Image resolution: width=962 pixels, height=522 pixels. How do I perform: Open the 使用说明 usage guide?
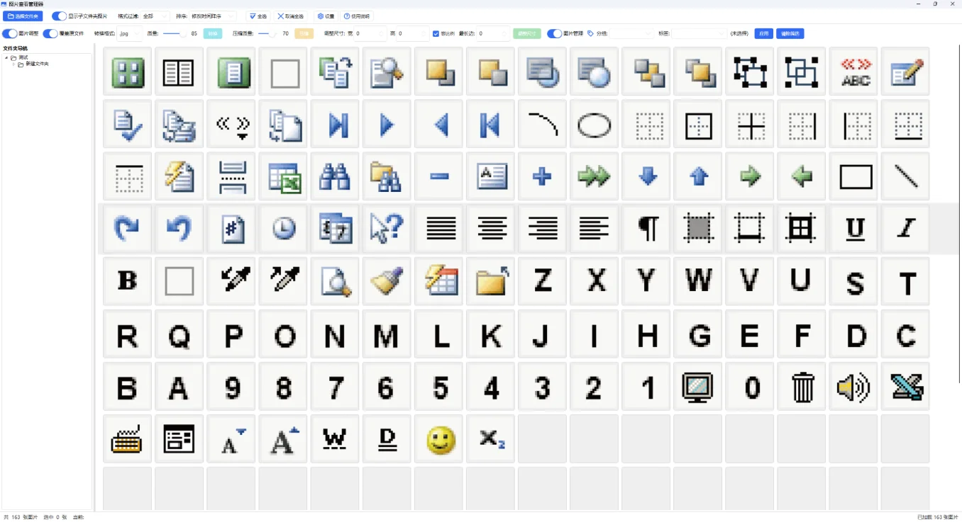click(x=357, y=16)
